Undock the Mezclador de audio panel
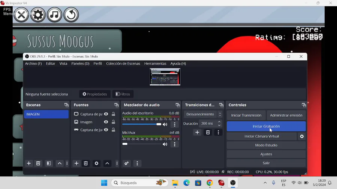 (x=177, y=105)
